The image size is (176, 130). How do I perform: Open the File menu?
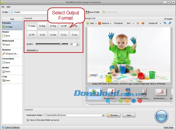coord(3,7)
